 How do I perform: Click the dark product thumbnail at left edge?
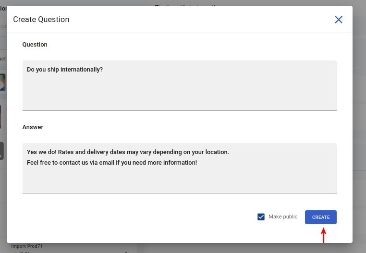tap(0, 117)
